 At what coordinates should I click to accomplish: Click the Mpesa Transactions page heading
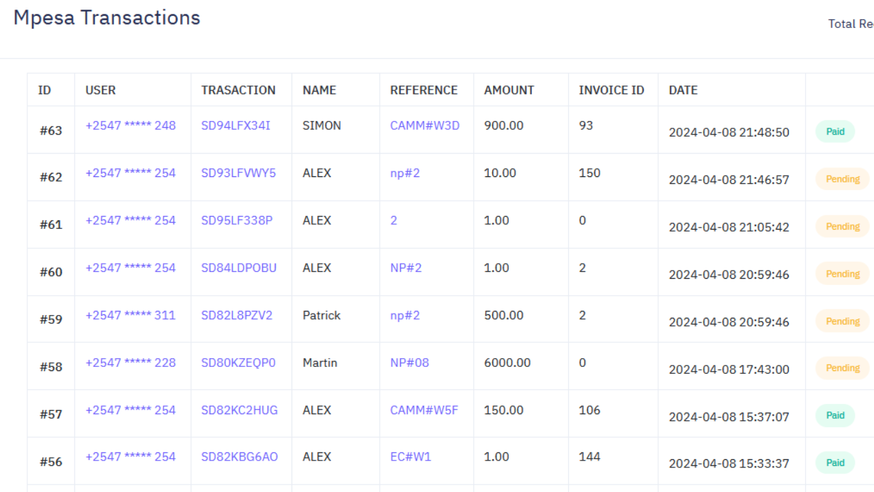(x=107, y=18)
